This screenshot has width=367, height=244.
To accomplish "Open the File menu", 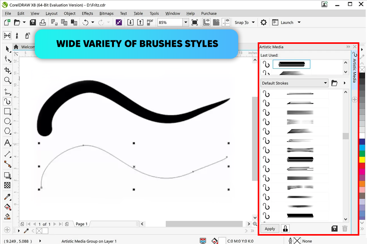I will (x=8, y=13).
